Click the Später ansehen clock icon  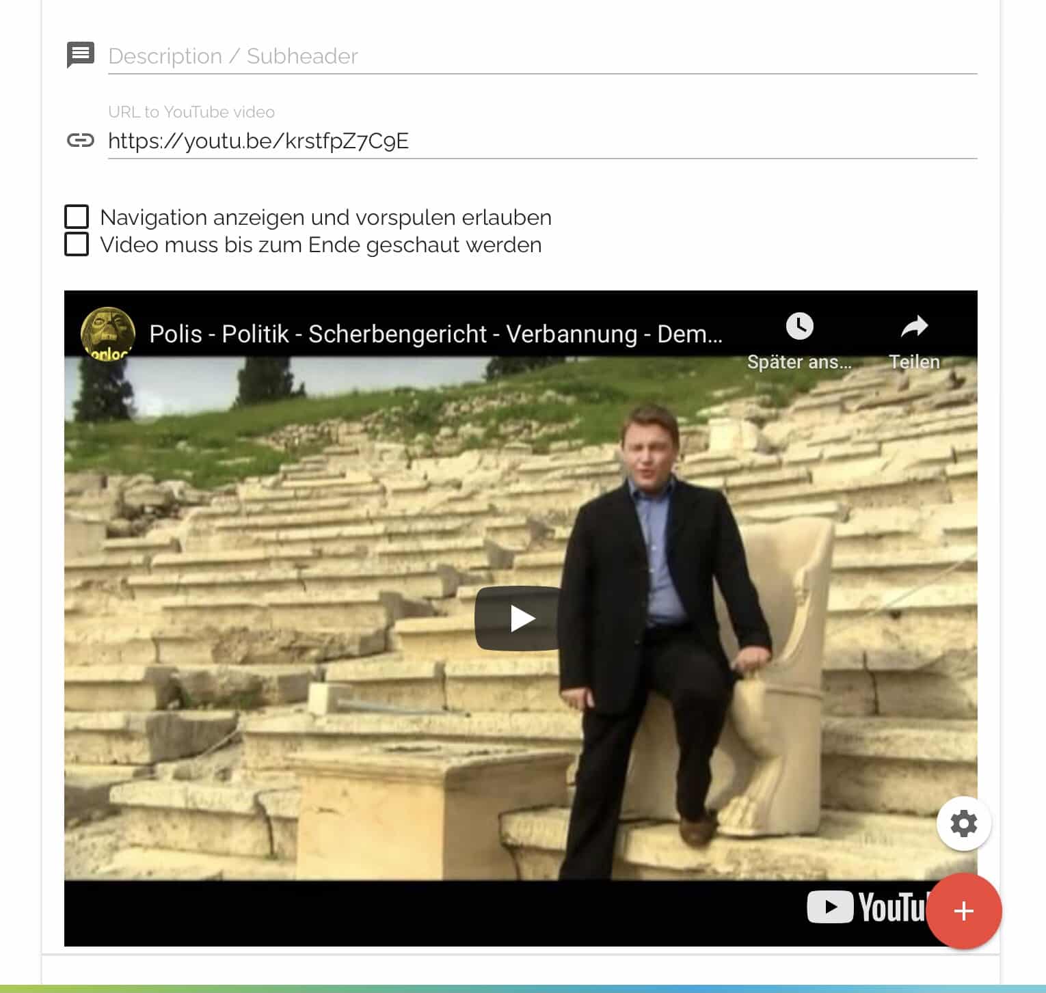pyautogui.click(x=799, y=326)
